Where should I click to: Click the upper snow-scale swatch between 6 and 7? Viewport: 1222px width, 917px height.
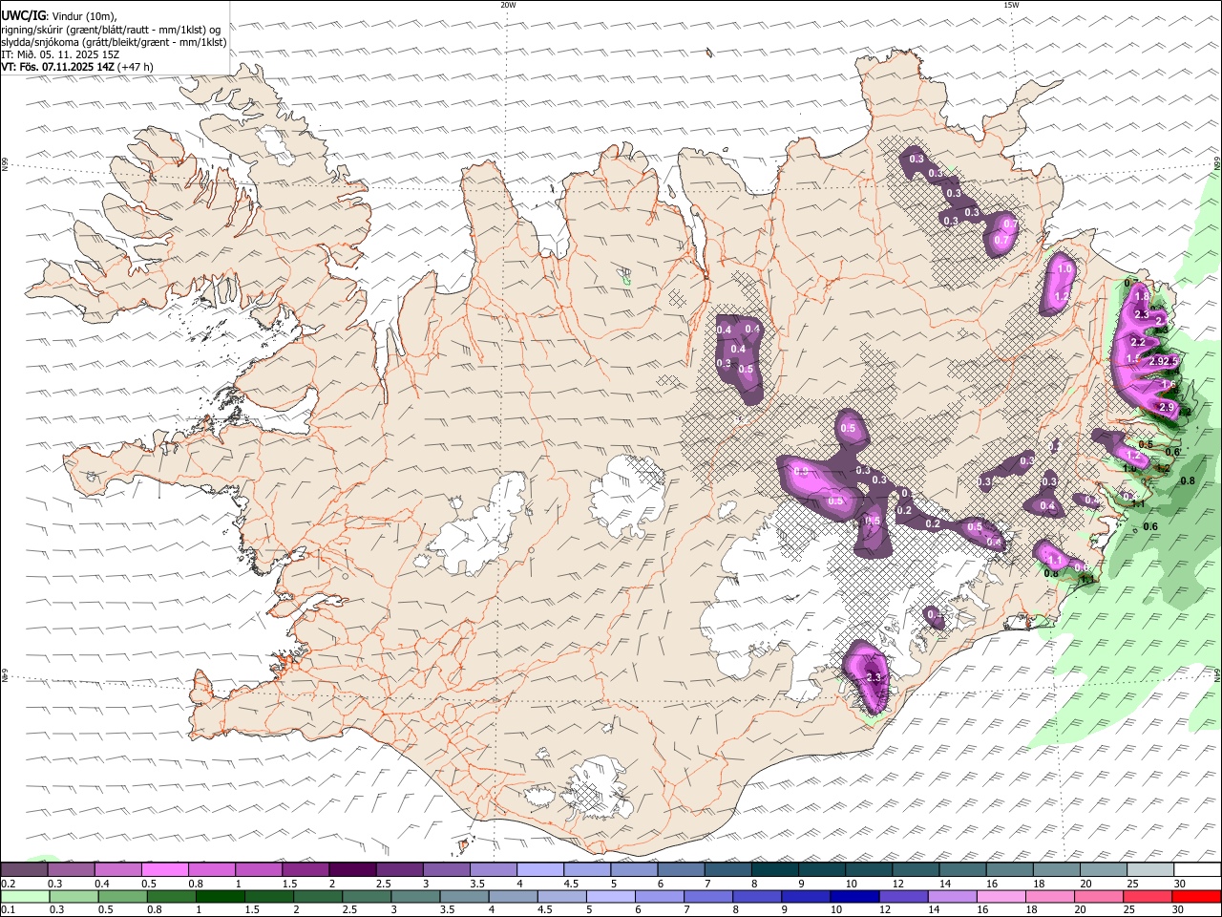pyautogui.click(x=681, y=869)
